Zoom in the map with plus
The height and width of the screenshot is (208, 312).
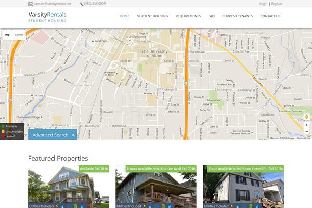307,125
